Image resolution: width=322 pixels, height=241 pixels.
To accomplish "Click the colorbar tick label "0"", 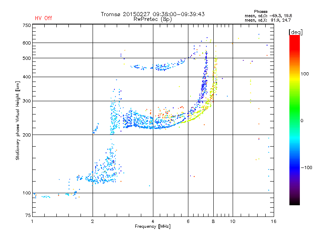I will [302, 120].
